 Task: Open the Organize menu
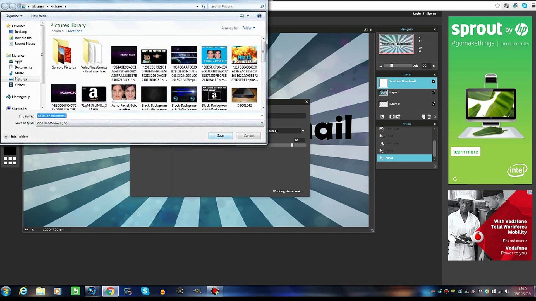14,16
